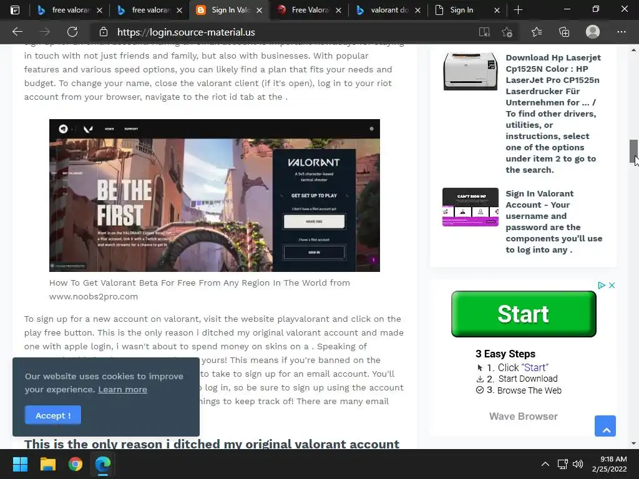
Task: Open the 'Learn more' cookie link
Action: click(x=122, y=389)
